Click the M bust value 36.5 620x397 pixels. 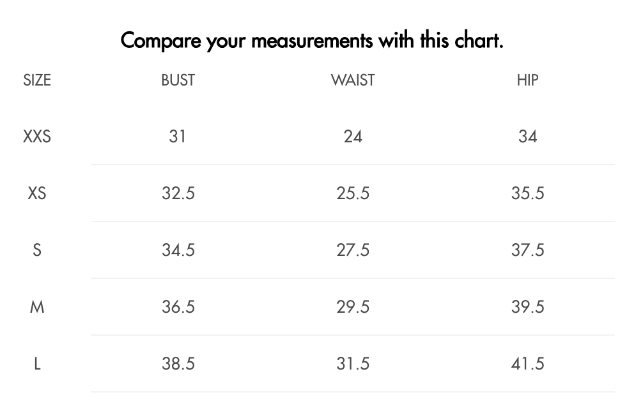pos(178,307)
